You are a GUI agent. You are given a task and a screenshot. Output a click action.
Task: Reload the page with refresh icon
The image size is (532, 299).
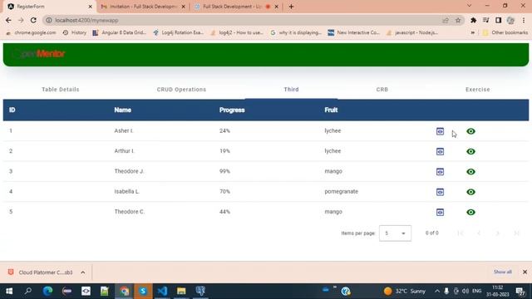point(33,20)
